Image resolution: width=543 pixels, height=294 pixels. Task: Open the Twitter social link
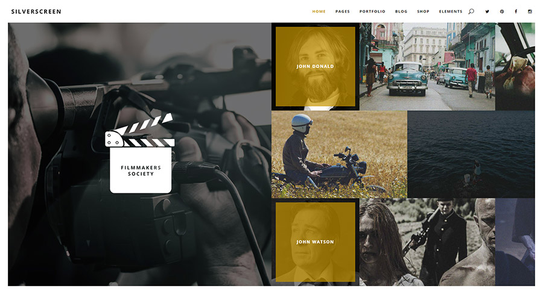point(487,11)
